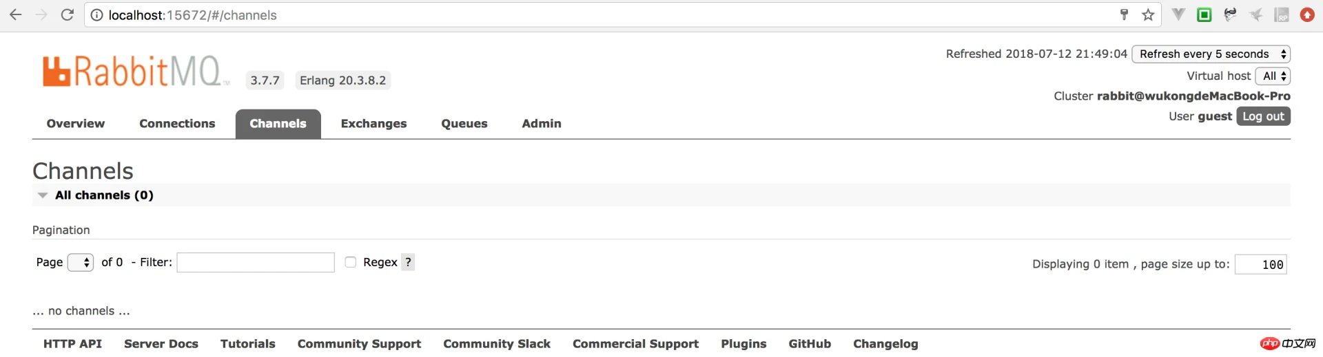Open the saved-password key icon
This screenshot has width=1323, height=357.
(x=1124, y=14)
